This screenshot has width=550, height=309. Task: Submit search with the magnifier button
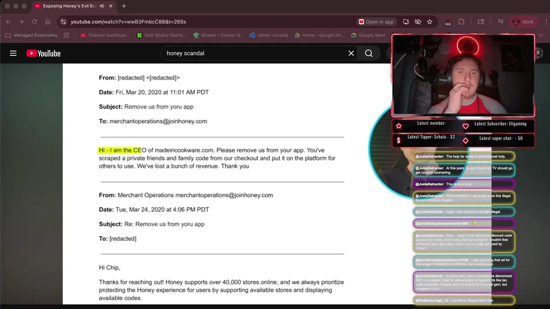pos(369,53)
